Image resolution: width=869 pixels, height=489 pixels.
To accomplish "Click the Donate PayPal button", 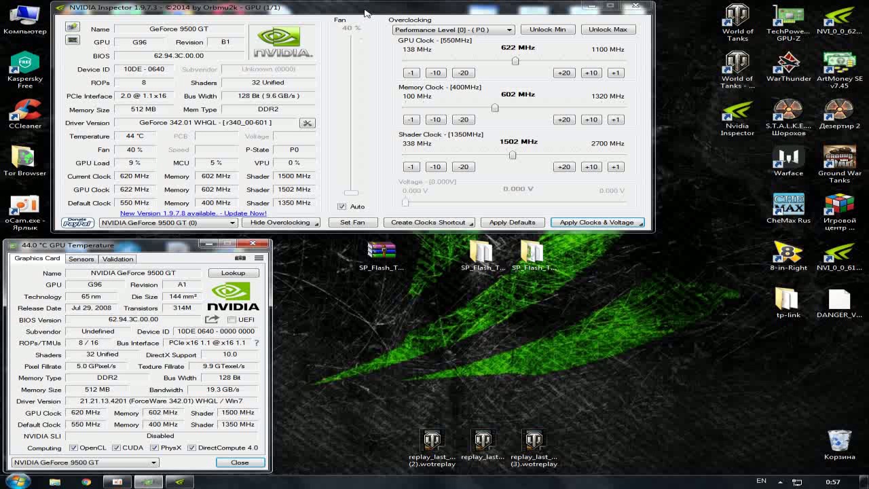I will [x=77, y=223].
